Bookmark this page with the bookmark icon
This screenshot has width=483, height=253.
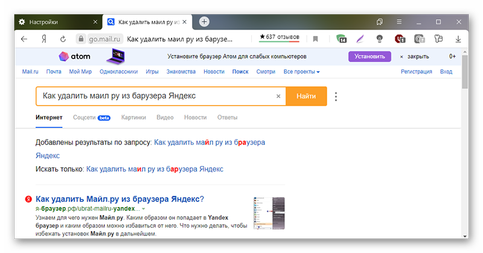pos(315,39)
